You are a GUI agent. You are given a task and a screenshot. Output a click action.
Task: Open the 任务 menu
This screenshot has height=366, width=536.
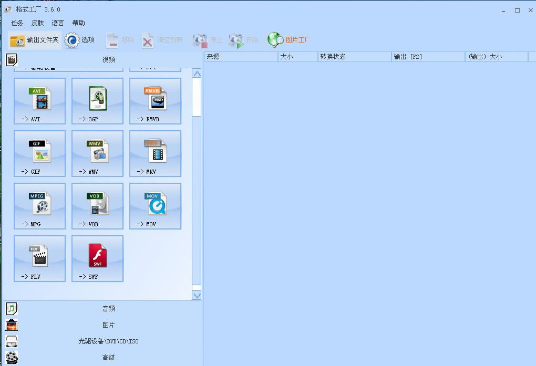point(17,23)
